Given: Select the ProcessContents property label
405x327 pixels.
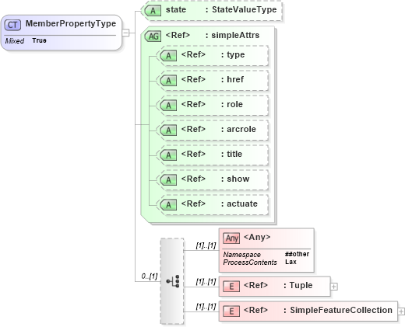Looking at the screenshot, I should coord(250,263).
